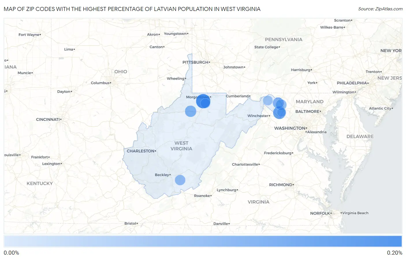The image size is (406, 259).
Task: Click the Roanoke city label
Action: [202, 196]
